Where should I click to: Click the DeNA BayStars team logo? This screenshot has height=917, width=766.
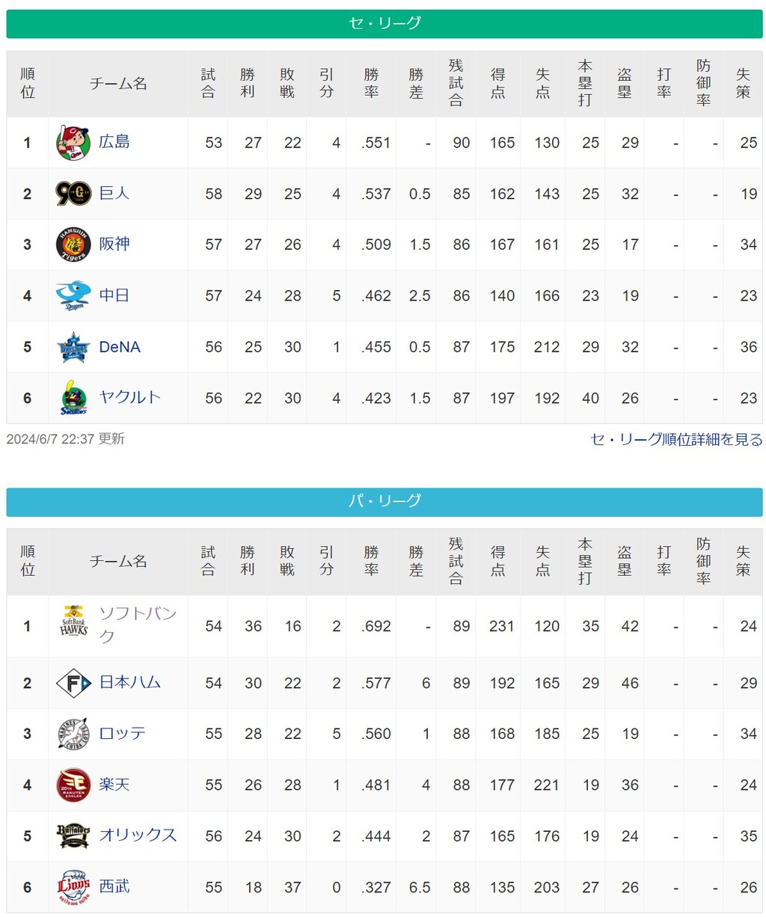[x=73, y=347]
